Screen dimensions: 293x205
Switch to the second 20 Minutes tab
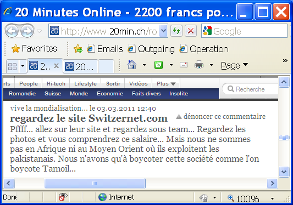pyautogui.click(x=80, y=66)
